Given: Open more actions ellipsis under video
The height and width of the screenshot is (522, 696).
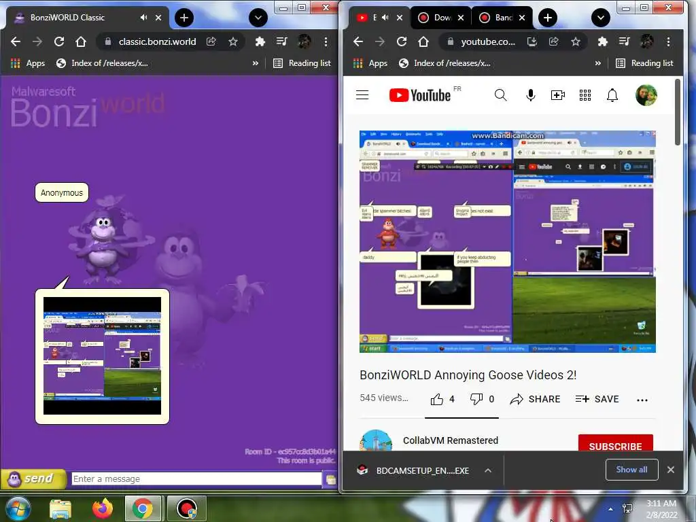Looking at the screenshot, I should pyautogui.click(x=642, y=400).
